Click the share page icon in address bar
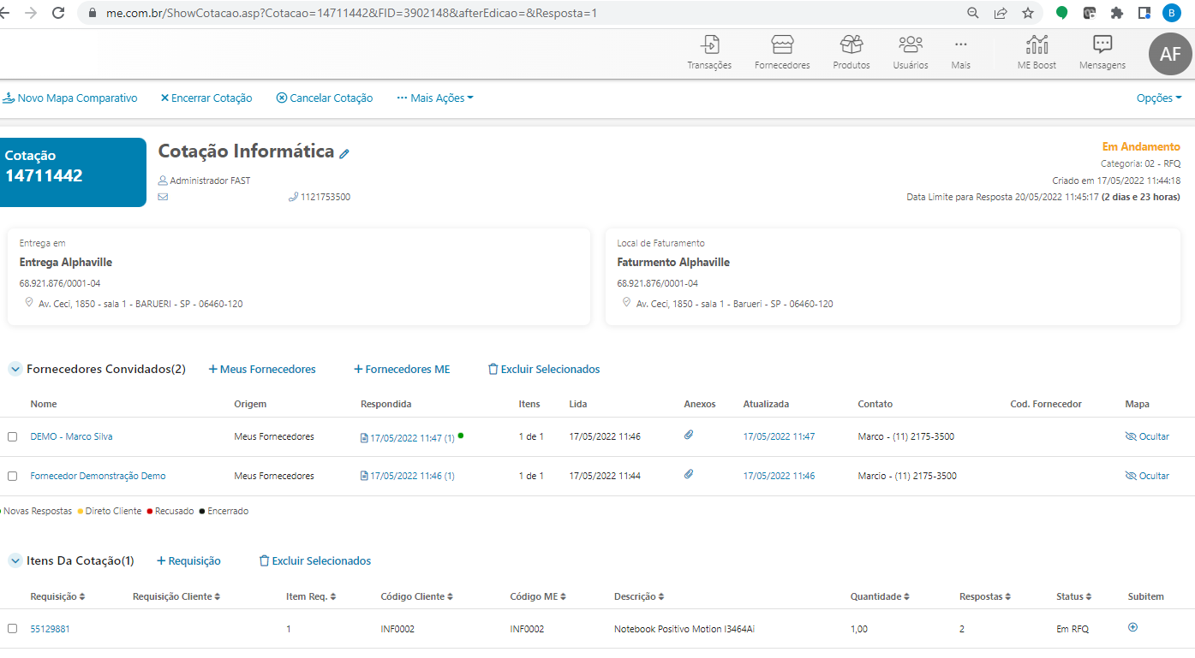 point(1001,13)
